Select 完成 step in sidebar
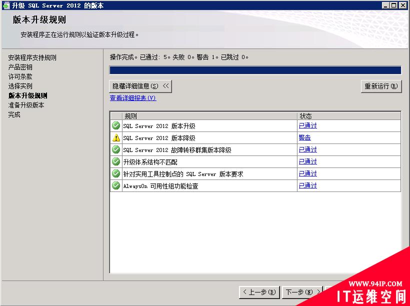This screenshot has height=306, width=410. tap(14, 114)
